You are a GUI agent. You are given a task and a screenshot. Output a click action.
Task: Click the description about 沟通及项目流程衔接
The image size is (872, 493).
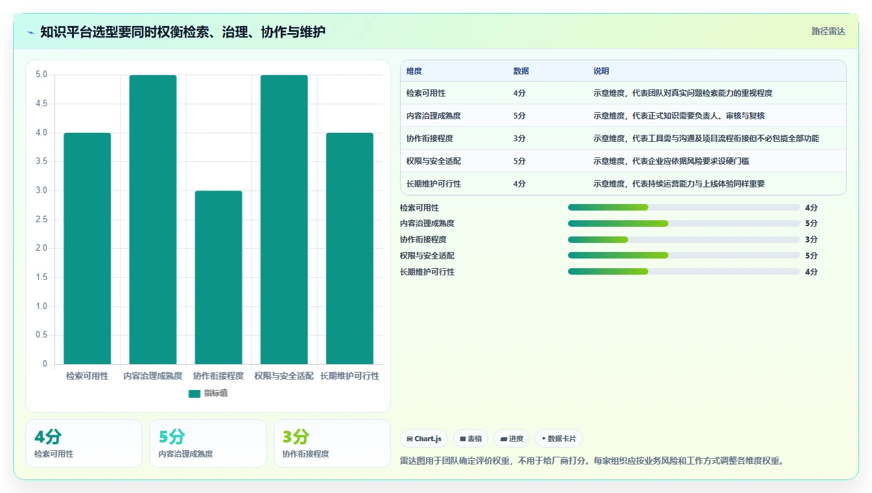(x=706, y=139)
